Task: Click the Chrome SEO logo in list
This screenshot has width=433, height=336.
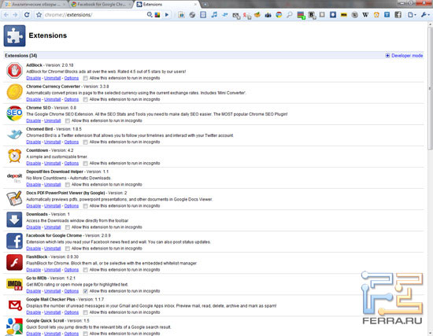Action: click(14, 113)
